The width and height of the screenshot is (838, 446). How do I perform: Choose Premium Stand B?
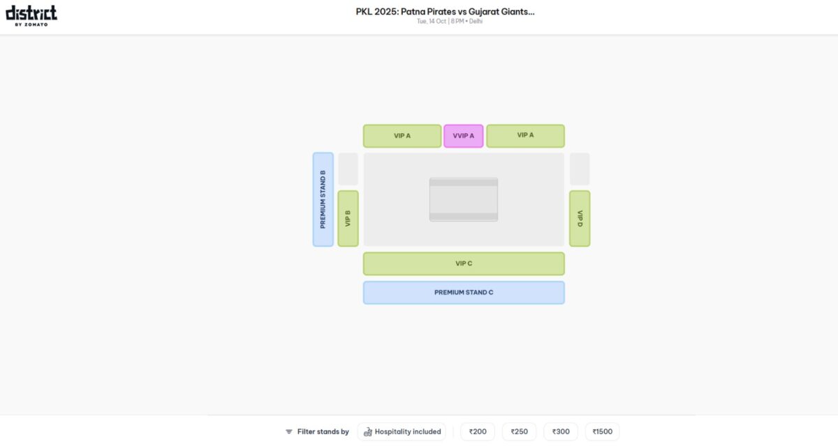click(323, 200)
